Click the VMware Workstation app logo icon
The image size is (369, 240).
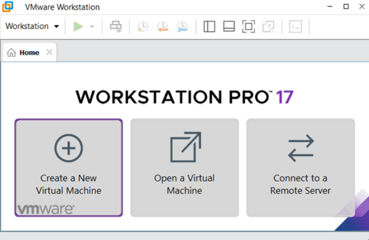(7, 6)
